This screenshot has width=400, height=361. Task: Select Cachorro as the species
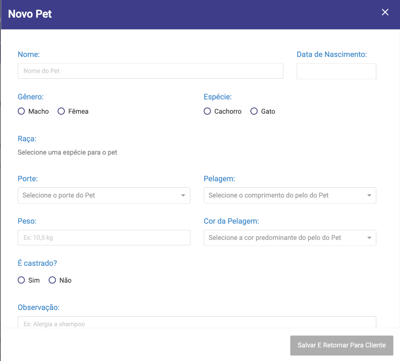pyautogui.click(x=207, y=111)
